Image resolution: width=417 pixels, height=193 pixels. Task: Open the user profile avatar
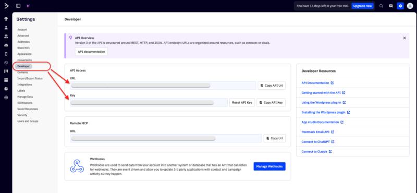pos(410,6)
